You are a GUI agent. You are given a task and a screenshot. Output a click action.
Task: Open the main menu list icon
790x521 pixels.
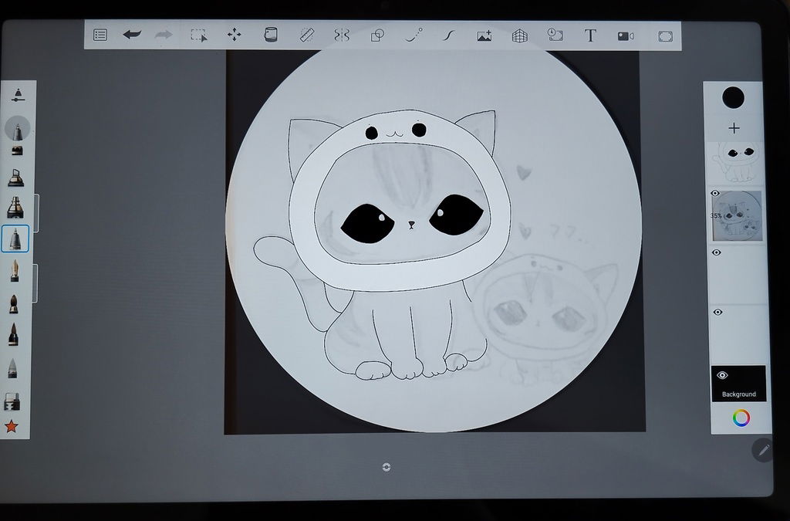[100, 35]
